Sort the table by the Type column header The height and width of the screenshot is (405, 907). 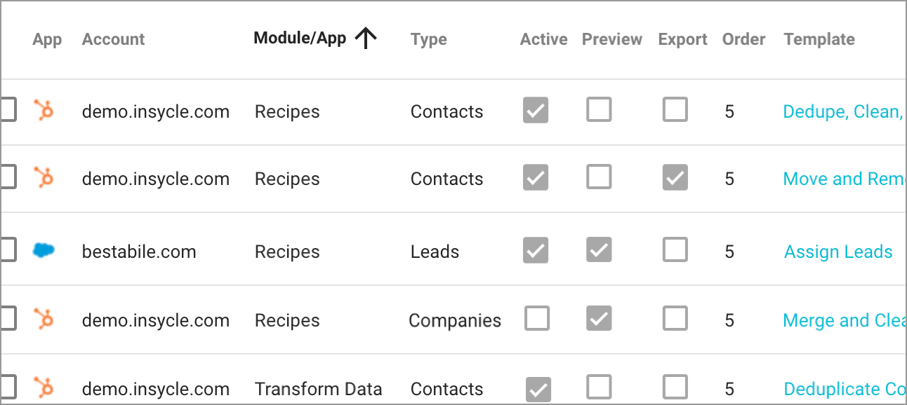click(x=428, y=39)
